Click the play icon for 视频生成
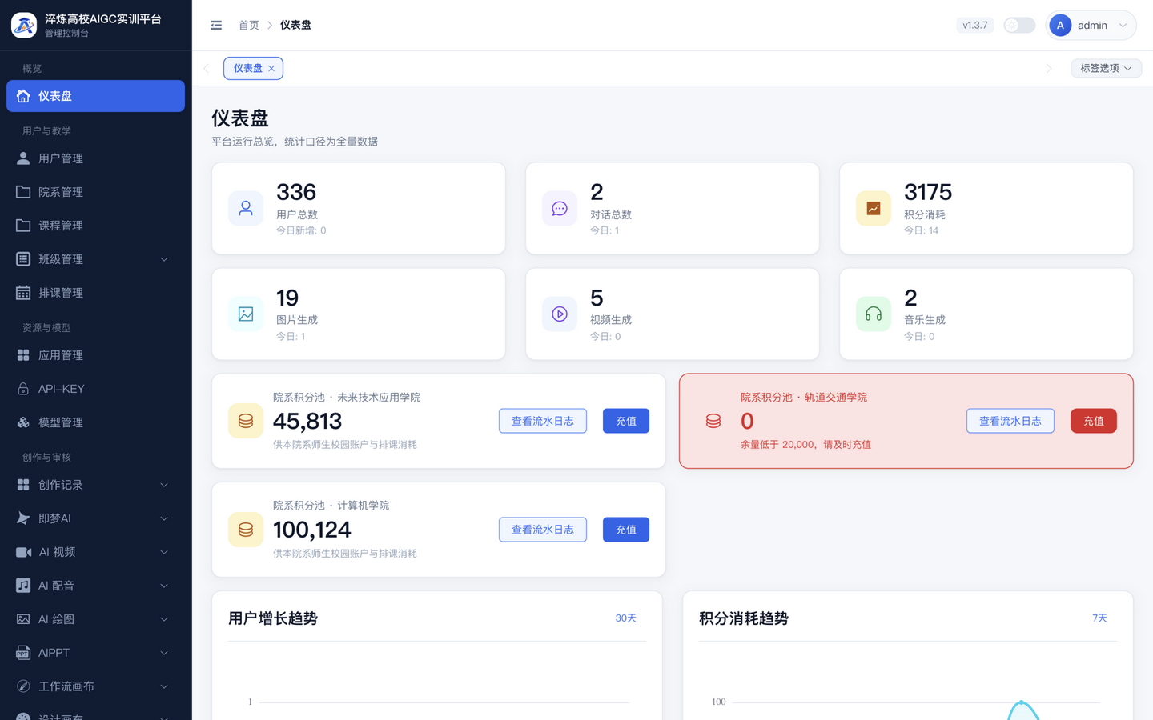The image size is (1153, 720). 560,314
